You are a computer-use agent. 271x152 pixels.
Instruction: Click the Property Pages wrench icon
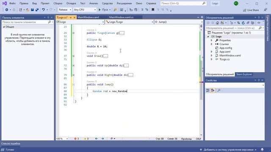219,90
